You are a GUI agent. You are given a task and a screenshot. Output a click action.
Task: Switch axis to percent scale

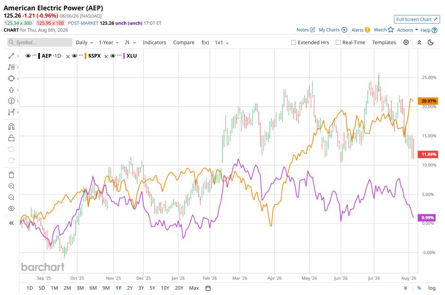click(419, 288)
